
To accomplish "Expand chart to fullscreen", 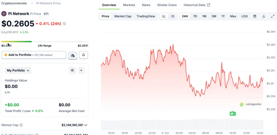I will [x=272, y=16].
